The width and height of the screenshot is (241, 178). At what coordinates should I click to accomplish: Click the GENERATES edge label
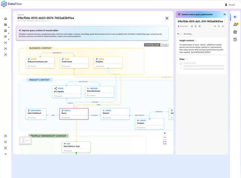(x=159, y=112)
